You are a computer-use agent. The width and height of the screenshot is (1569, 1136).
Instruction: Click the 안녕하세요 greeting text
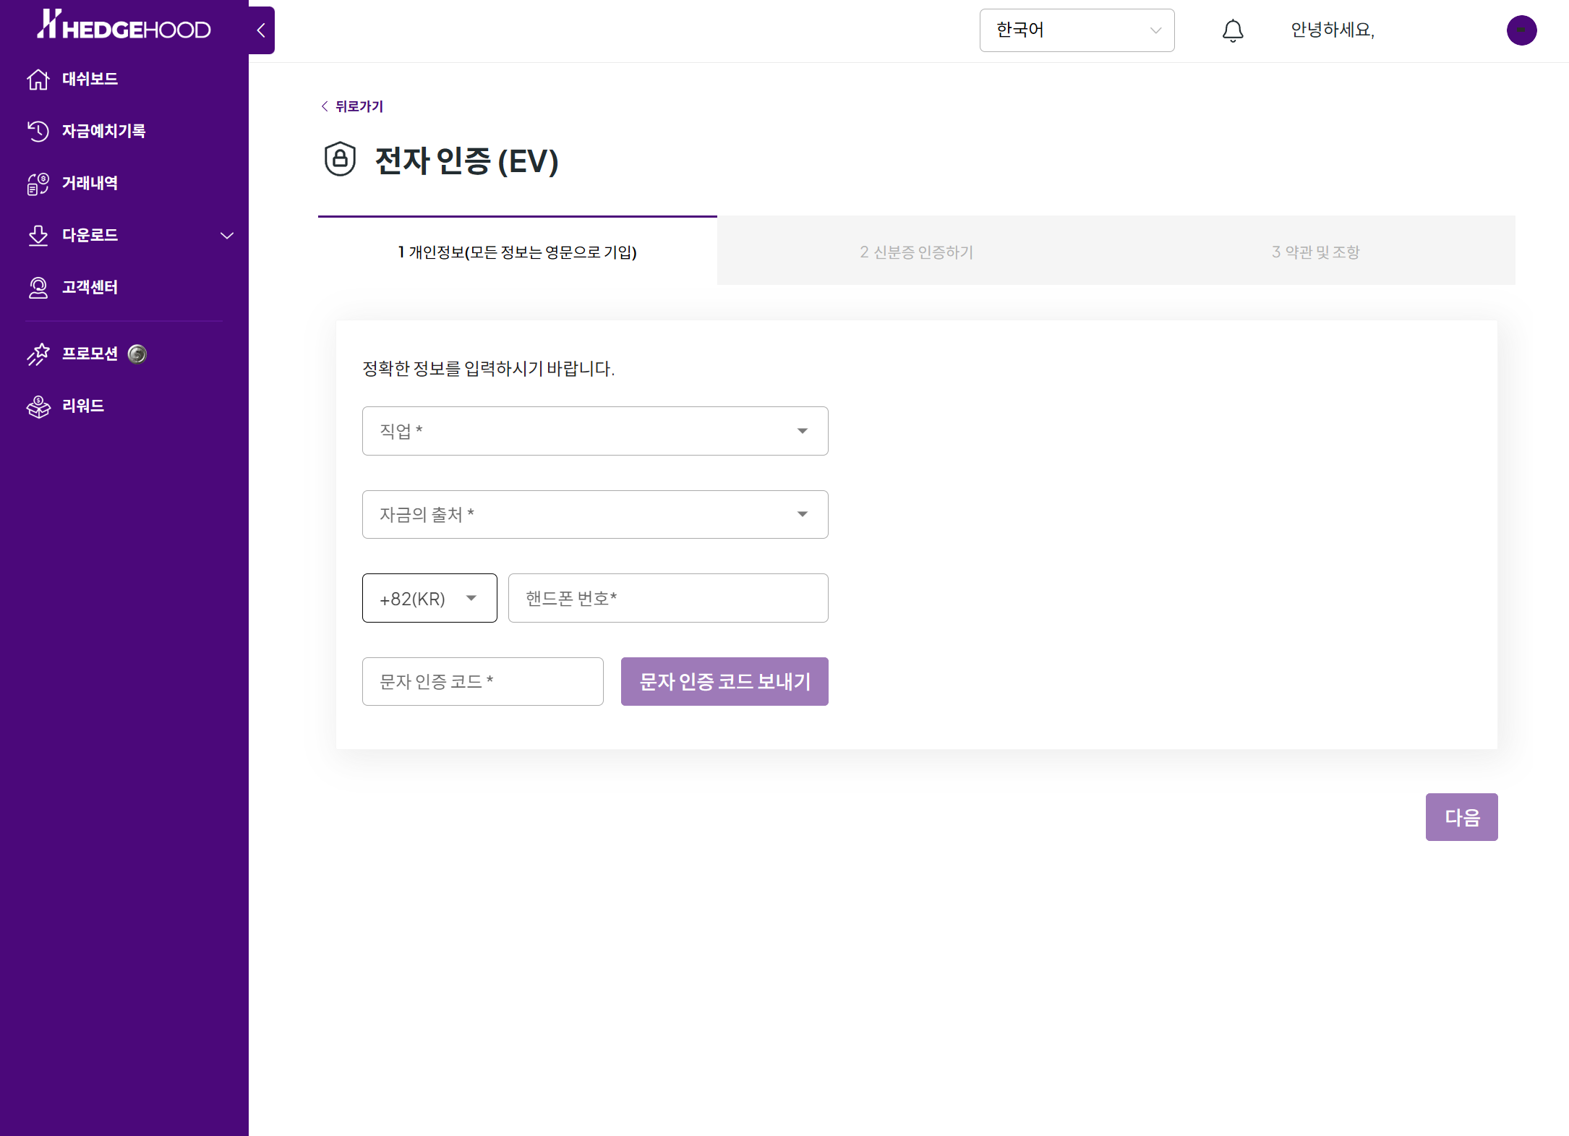(1333, 30)
